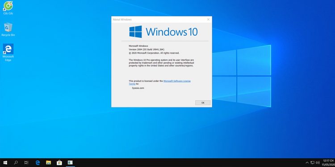Open the Recycle Bin desktop icon

[x=8, y=29]
